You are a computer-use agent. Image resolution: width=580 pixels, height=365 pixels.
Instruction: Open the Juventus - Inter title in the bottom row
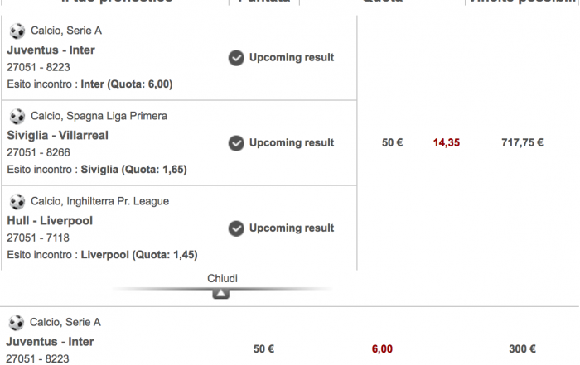[50, 342]
